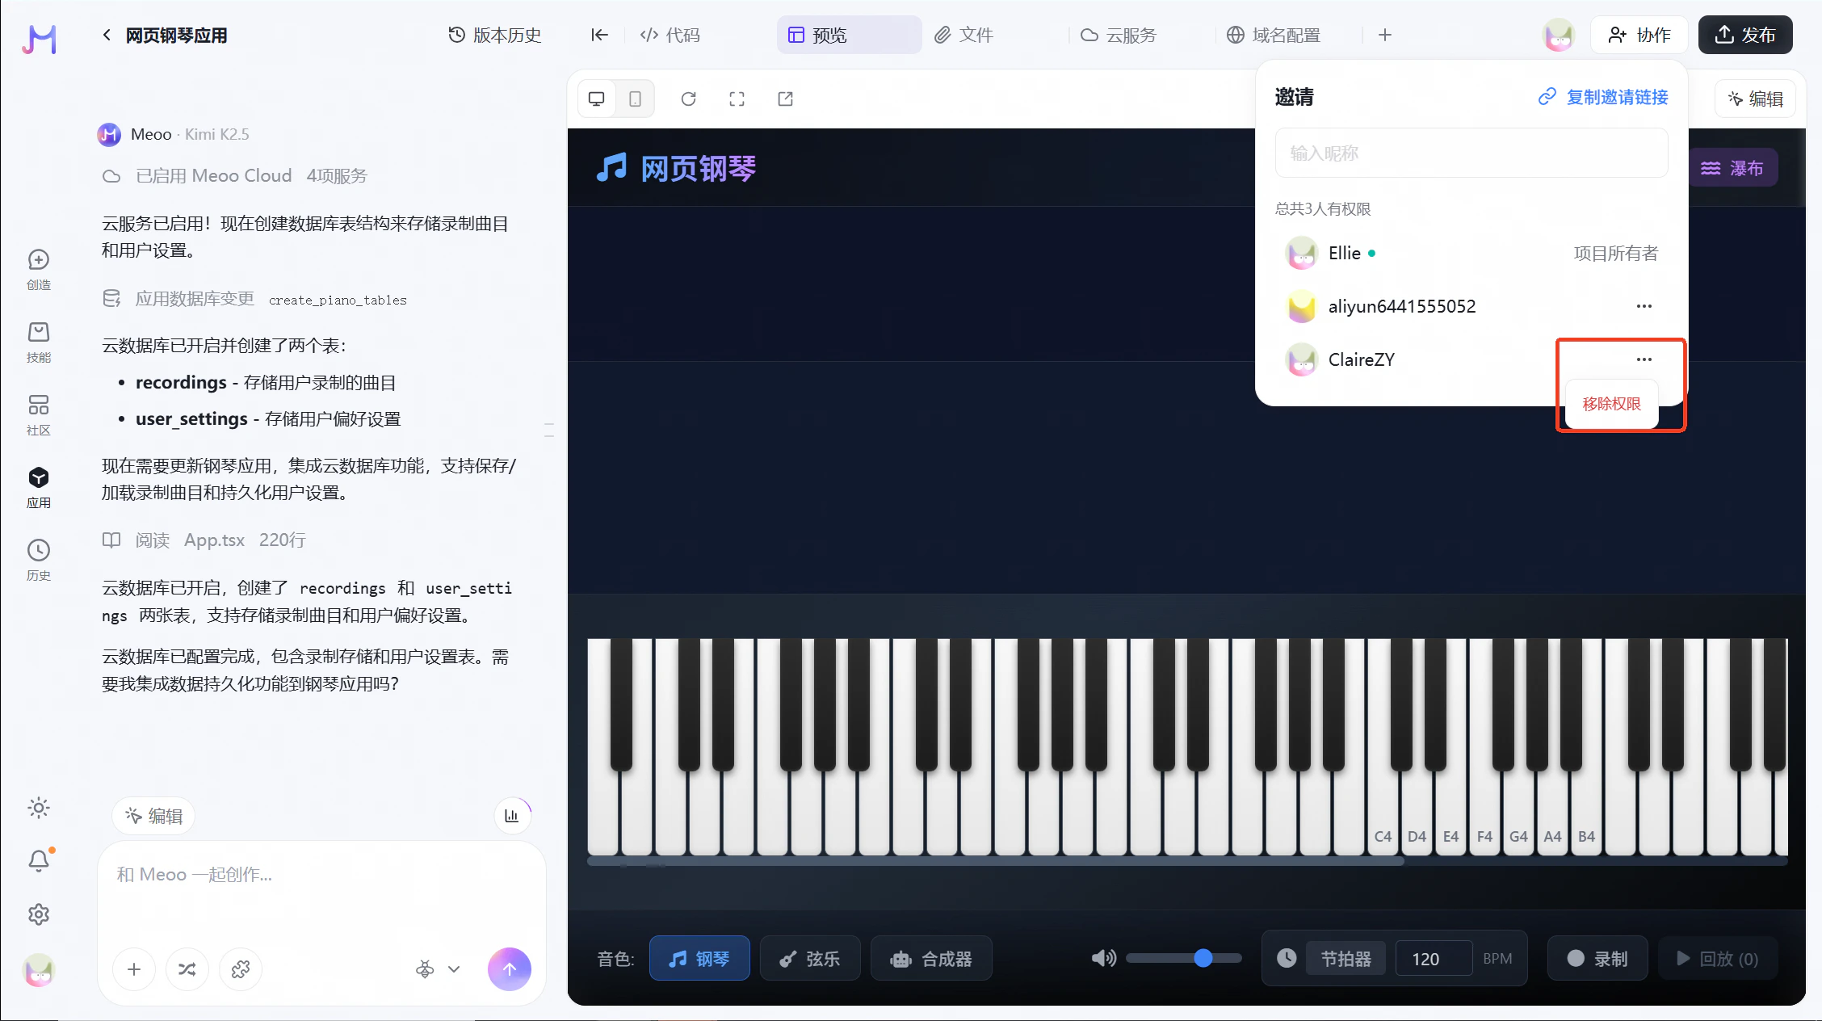This screenshot has height=1021, width=1822.
Task: Click the Publish button
Action: (x=1744, y=35)
